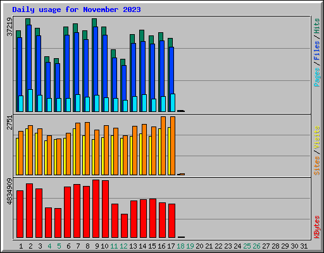Screen dimensions: 324x253
Task: Click day 9 on the x-axis
Action: pyautogui.click(x=97, y=246)
